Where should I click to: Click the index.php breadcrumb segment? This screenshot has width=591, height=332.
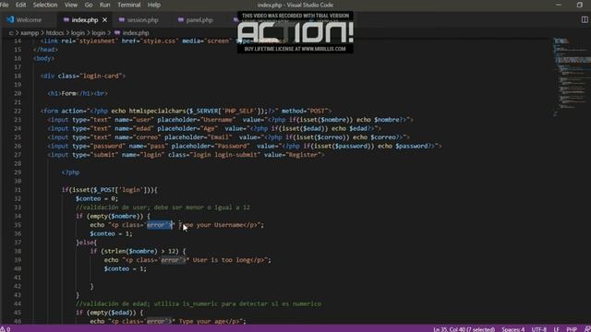pyautogui.click(x=136, y=33)
